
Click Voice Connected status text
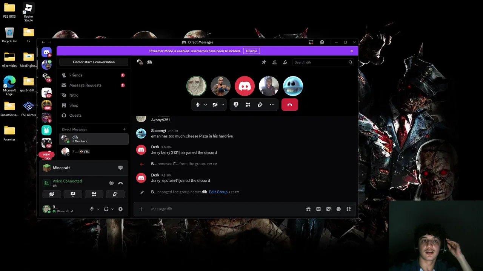click(x=67, y=181)
